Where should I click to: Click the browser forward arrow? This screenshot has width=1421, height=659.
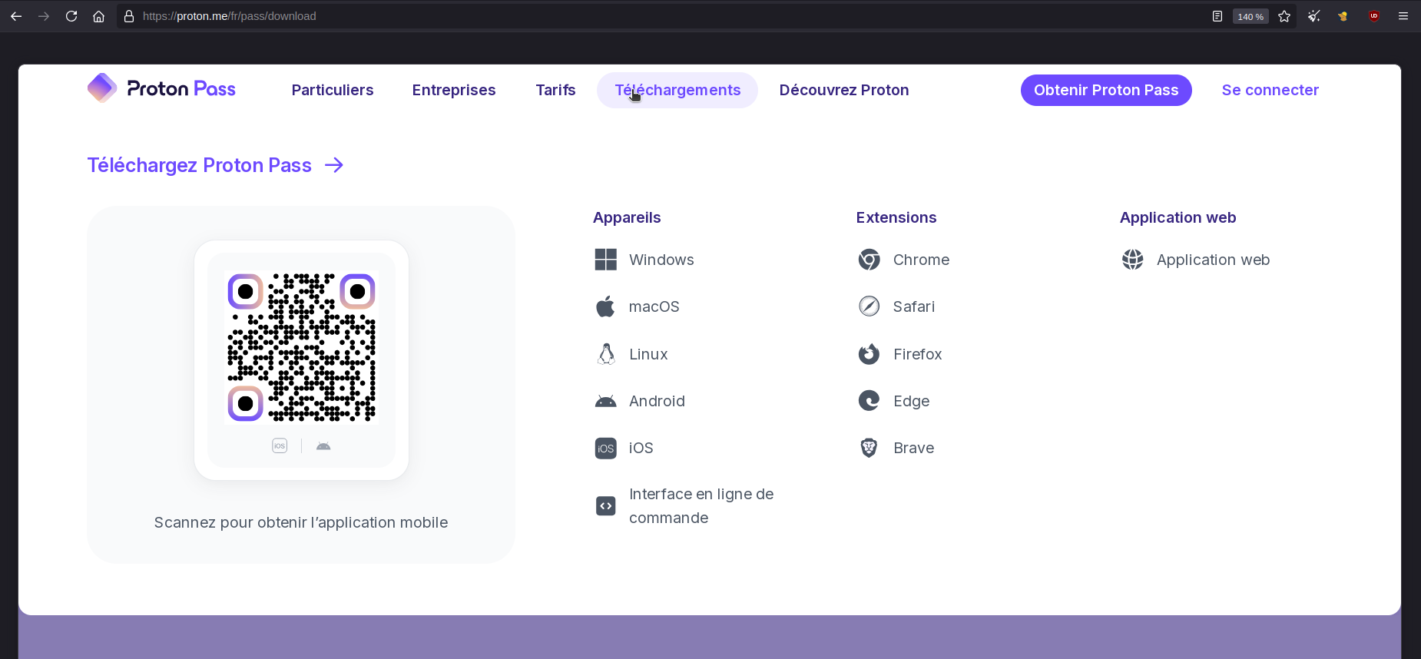(44, 16)
